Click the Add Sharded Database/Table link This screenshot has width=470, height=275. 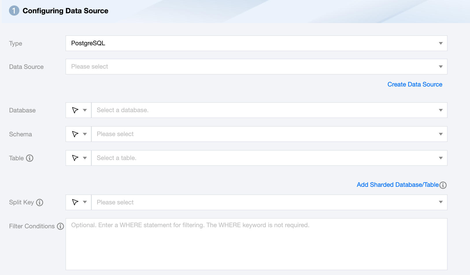coord(398,185)
